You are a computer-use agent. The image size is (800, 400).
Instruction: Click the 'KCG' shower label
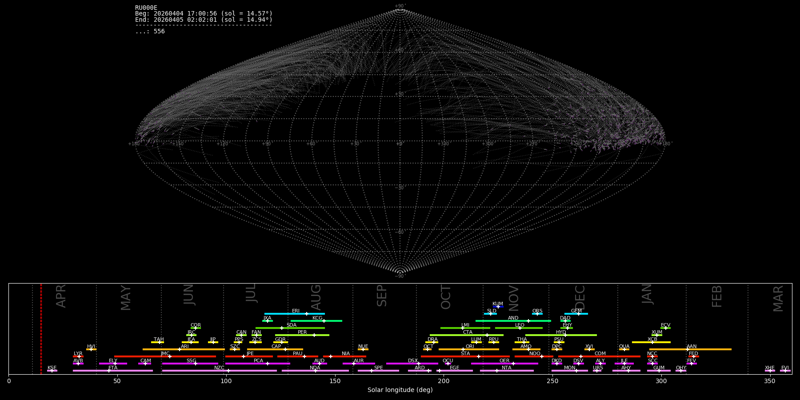pyautogui.click(x=317, y=318)
